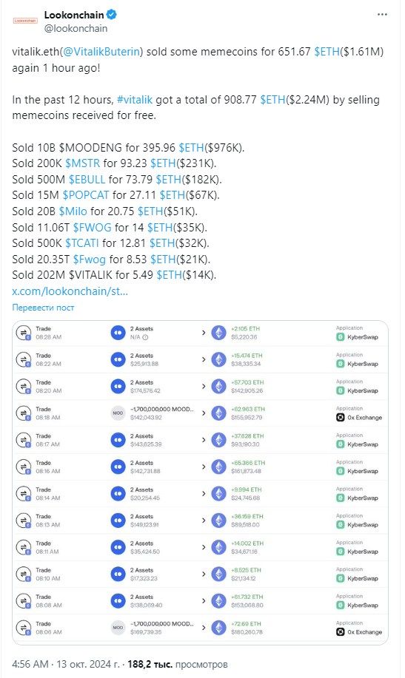Screen dimensions: 405x678
Task: Click the N/A info icon in first trade
Action: (x=146, y=337)
